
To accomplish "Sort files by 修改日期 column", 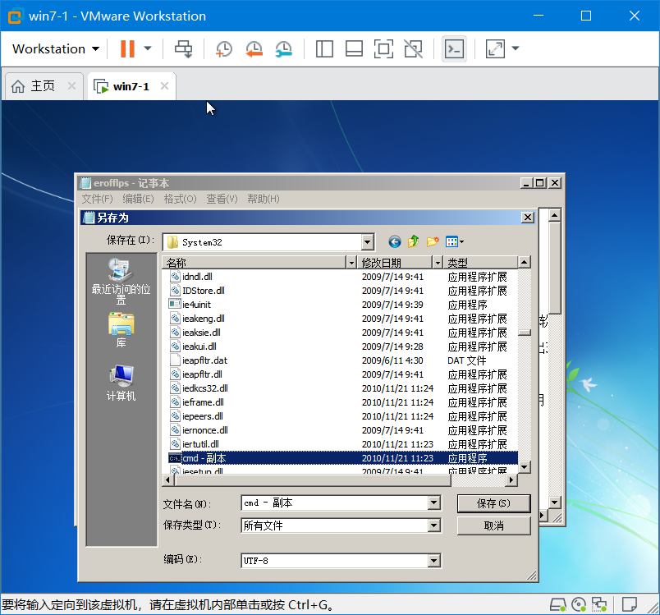I will 395,263.
